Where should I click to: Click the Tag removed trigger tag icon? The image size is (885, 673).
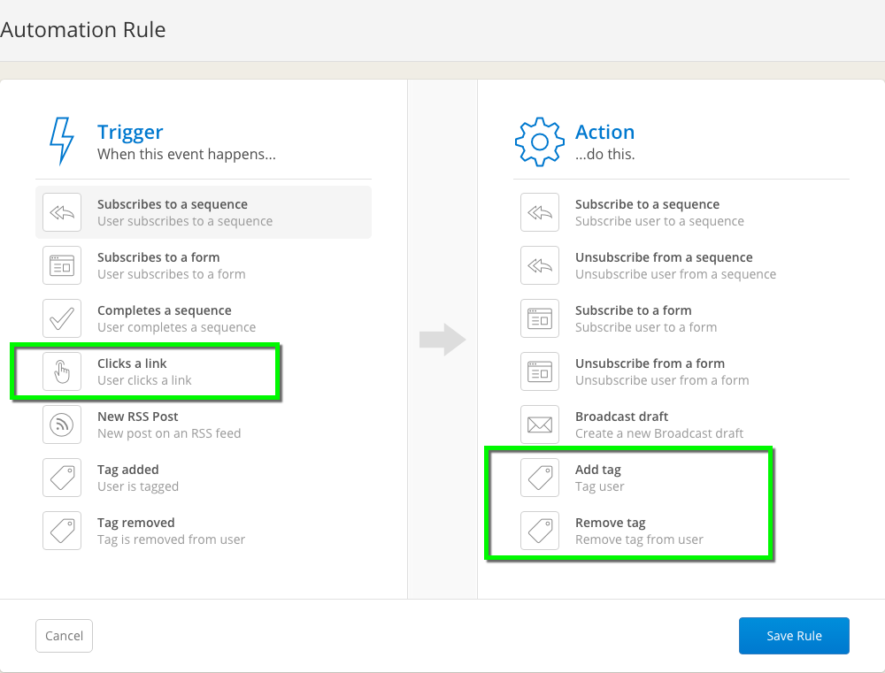tap(62, 531)
